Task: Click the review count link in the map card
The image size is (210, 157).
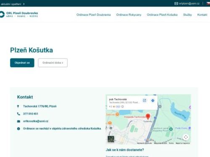Action: (x=118, y=107)
